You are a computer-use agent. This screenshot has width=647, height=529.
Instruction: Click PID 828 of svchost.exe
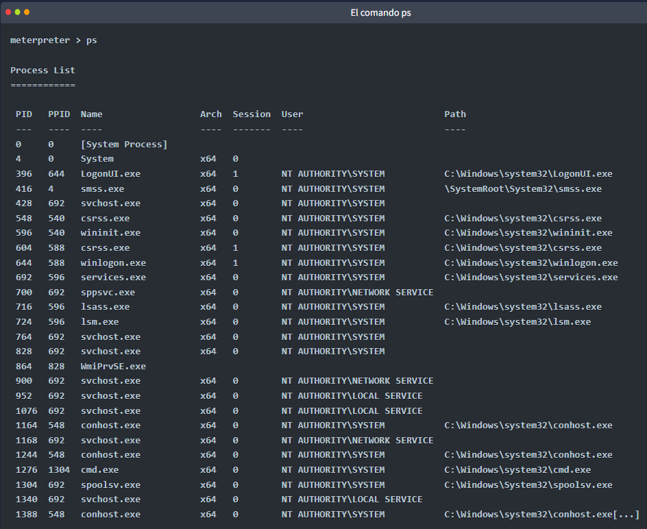tap(24, 352)
